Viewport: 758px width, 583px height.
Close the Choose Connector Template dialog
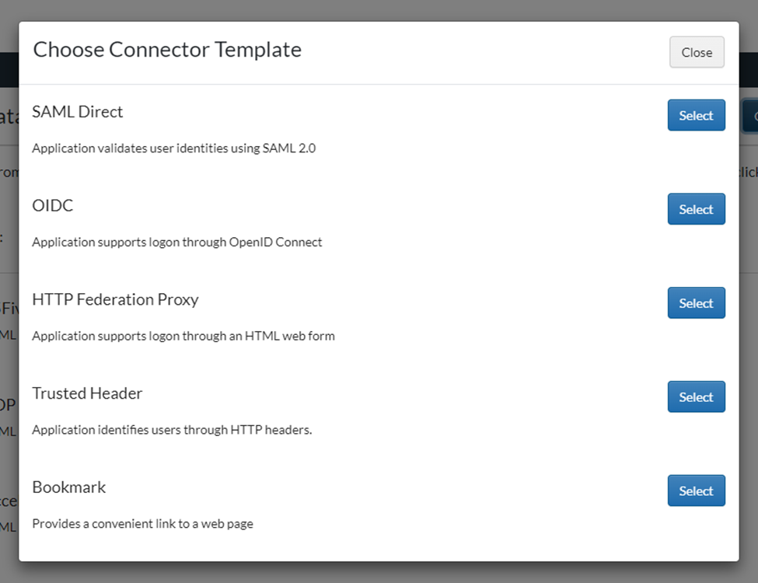pyautogui.click(x=696, y=52)
